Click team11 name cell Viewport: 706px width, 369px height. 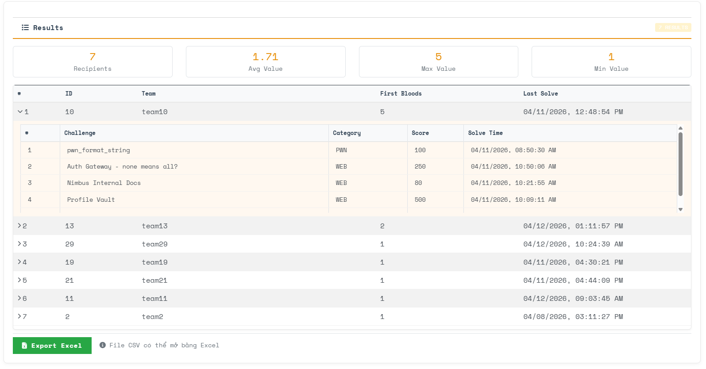pos(154,299)
